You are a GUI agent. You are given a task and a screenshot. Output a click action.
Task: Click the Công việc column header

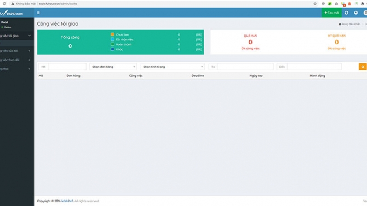(x=136, y=76)
